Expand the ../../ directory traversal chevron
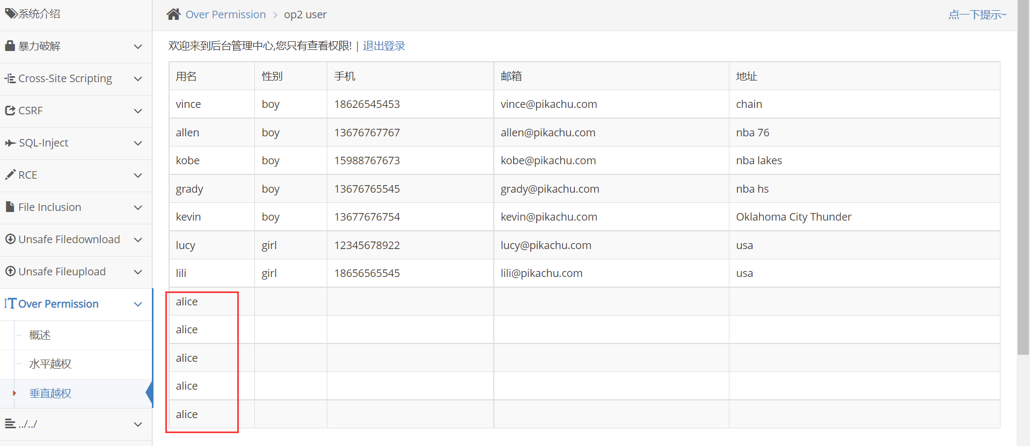 [138, 425]
